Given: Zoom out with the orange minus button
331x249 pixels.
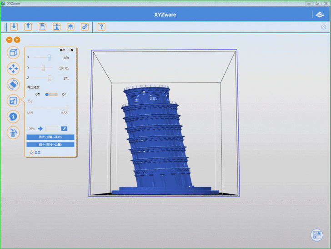Looking at the screenshot, I should click(x=10, y=40).
